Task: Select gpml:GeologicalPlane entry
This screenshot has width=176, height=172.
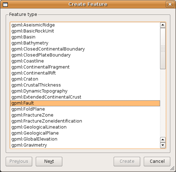Action: point(85,133)
